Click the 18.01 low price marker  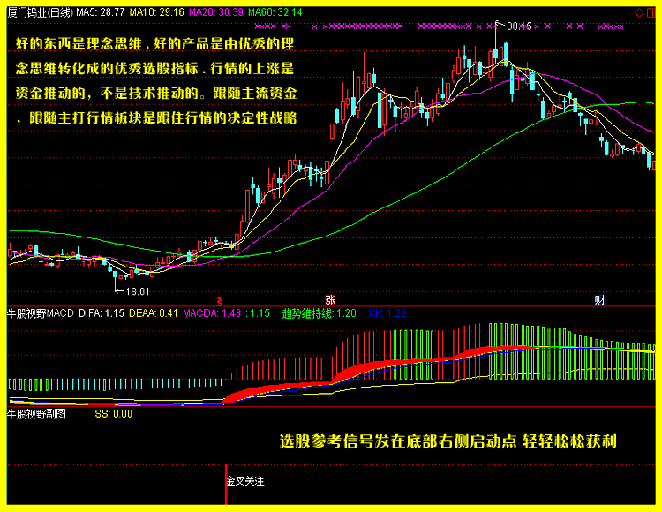(x=136, y=290)
